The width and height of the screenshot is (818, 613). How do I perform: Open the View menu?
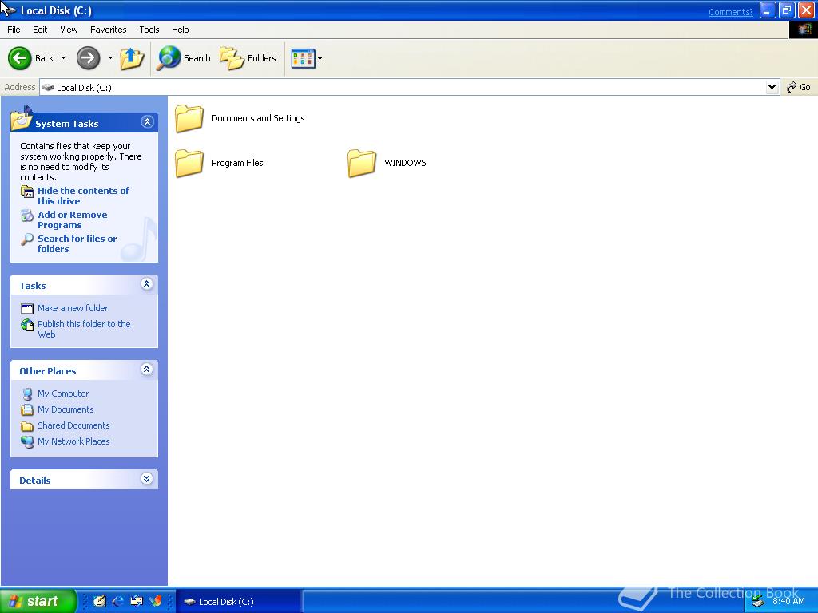(69, 30)
